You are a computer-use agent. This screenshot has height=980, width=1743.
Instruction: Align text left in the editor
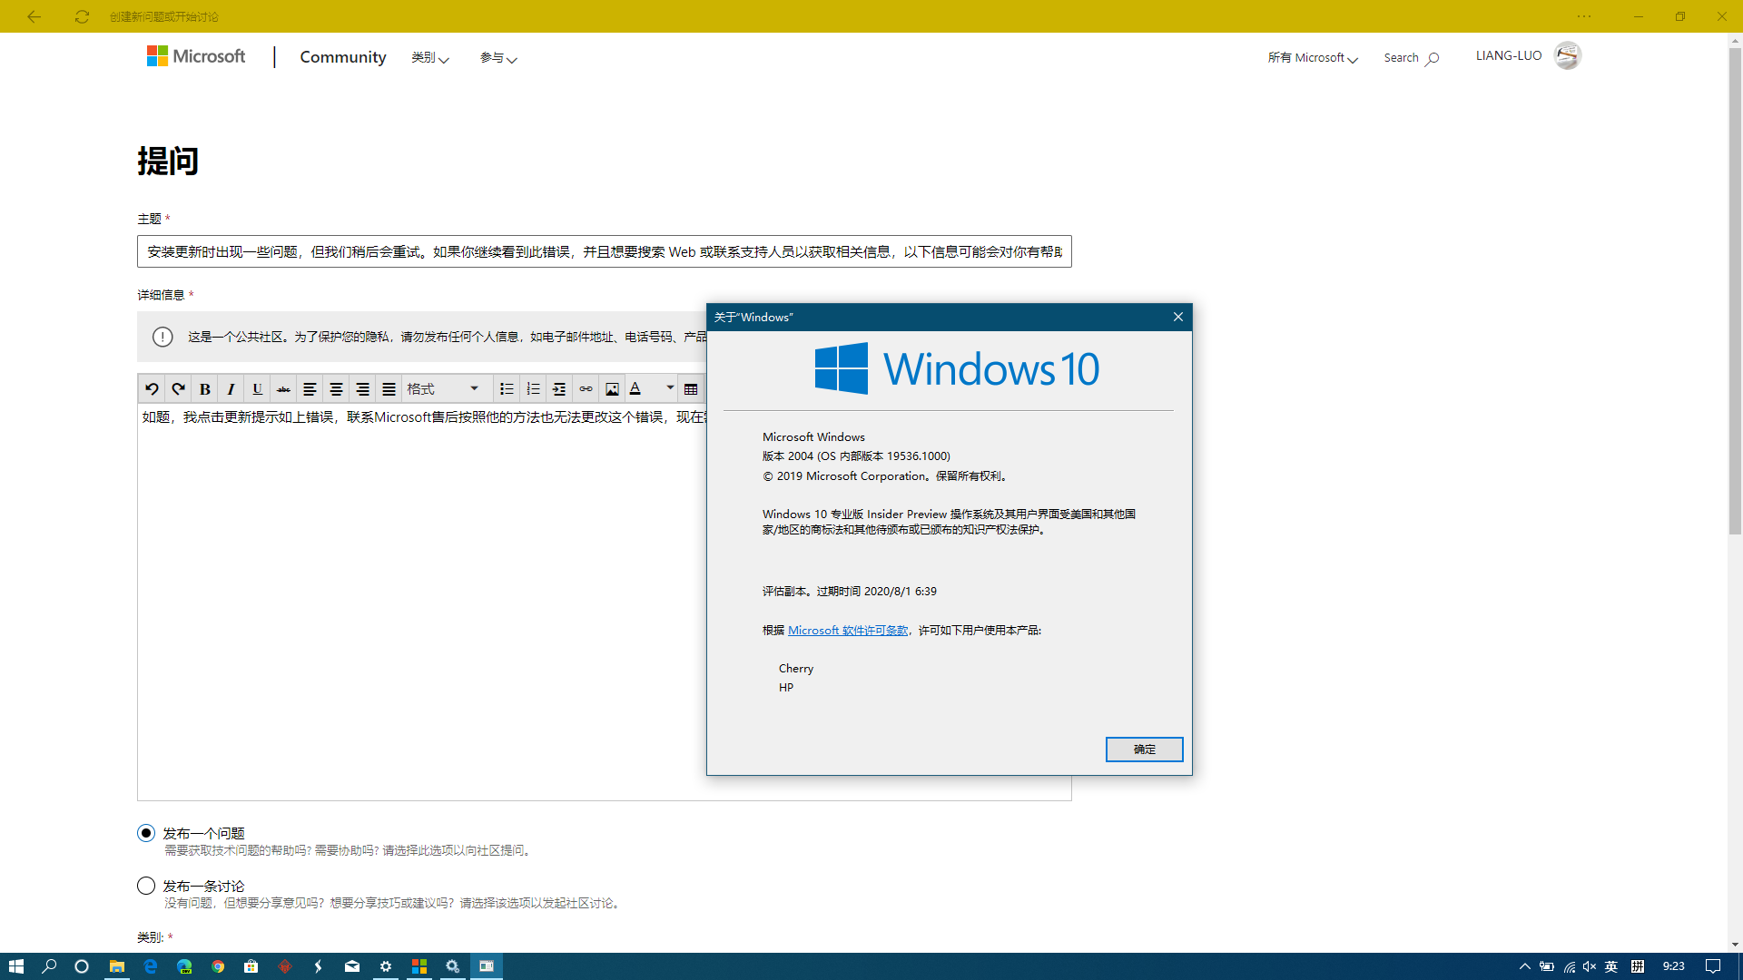tap(310, 389)
